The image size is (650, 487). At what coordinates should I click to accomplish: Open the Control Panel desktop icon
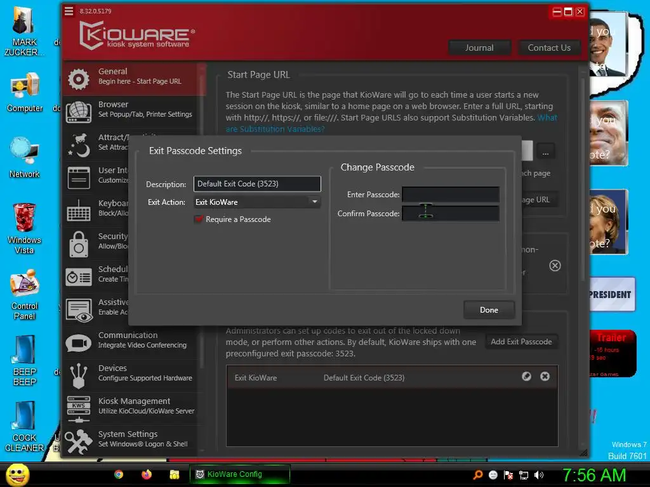pos(25,295)
